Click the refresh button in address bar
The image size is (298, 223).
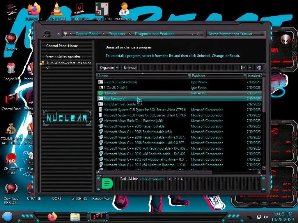(x=199, y=34)
